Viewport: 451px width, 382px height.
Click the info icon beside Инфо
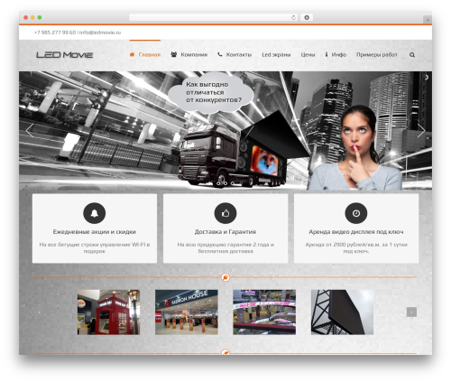point(327,54)
